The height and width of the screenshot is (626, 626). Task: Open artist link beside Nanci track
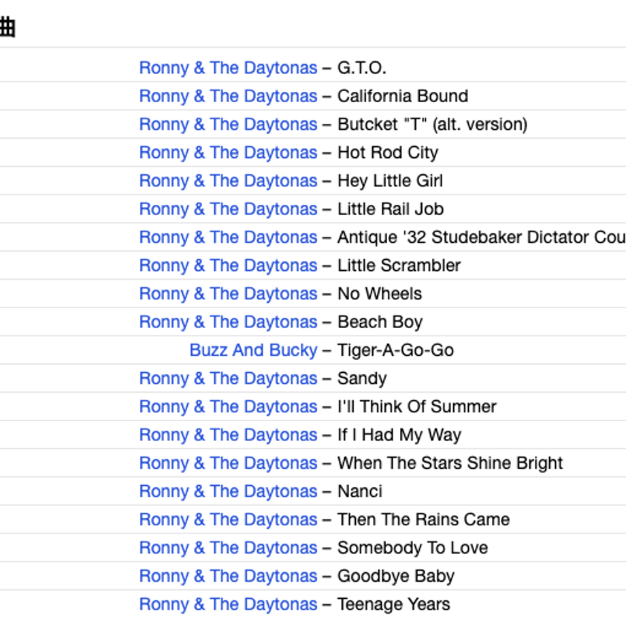click(228, 491)
